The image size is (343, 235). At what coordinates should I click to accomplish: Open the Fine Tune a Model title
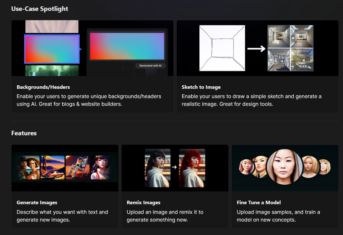click(x=259, y=202)
